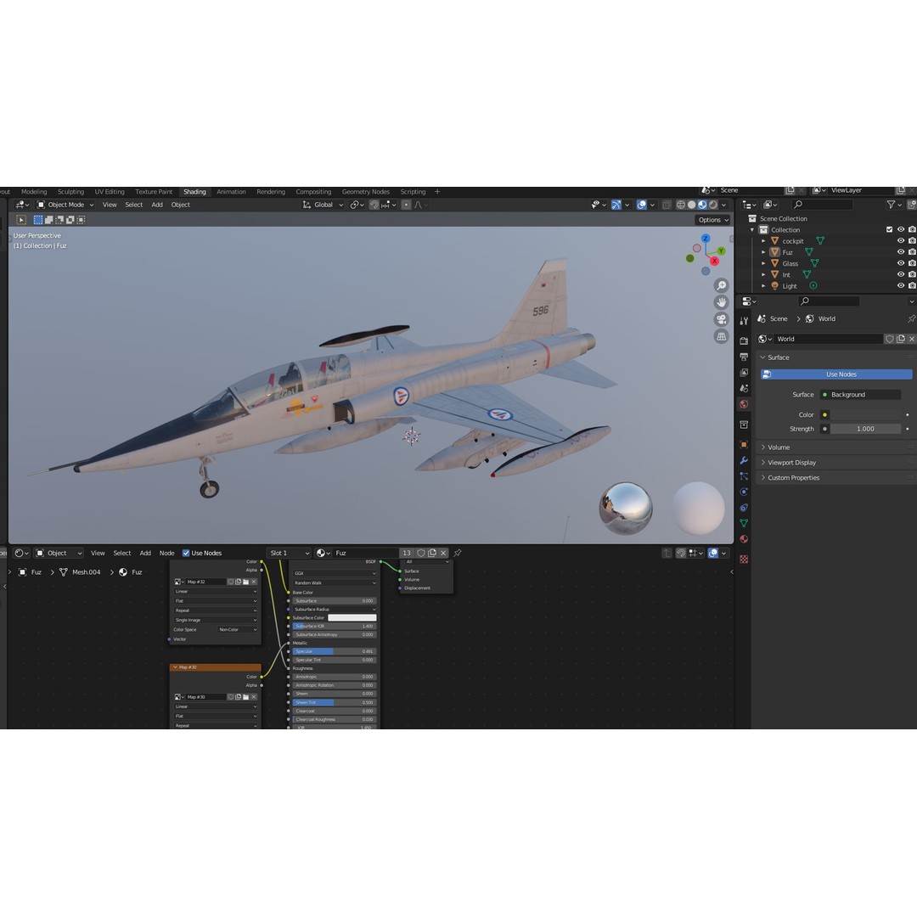
Task: Click the Subsurface Color white swatch
Action: click(352, 618)
